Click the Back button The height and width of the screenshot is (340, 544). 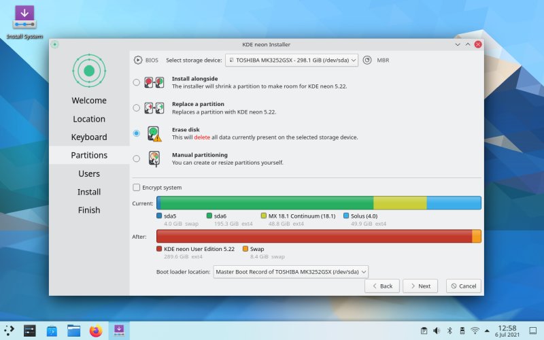(x=381, y=286)
